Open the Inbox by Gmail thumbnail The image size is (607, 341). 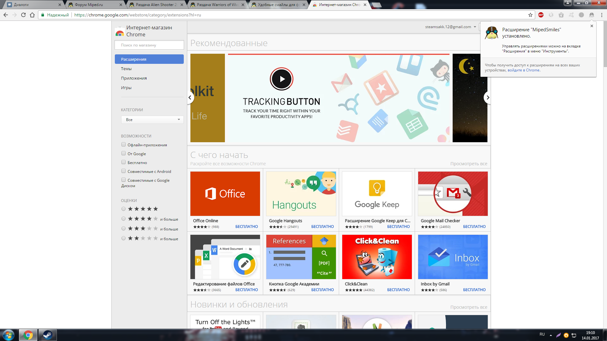click(x=453, y=257)
